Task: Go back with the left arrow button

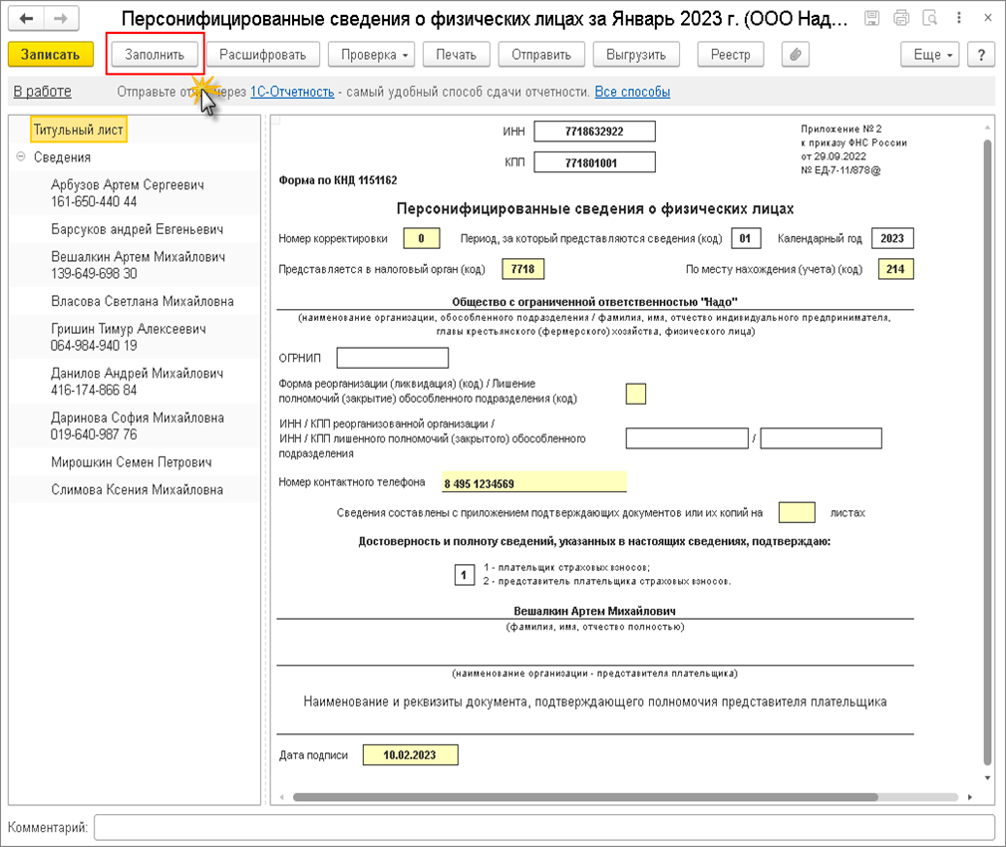Action: click(x=26, y=19)
